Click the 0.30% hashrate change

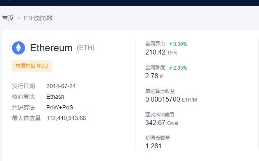pos(180,44)
